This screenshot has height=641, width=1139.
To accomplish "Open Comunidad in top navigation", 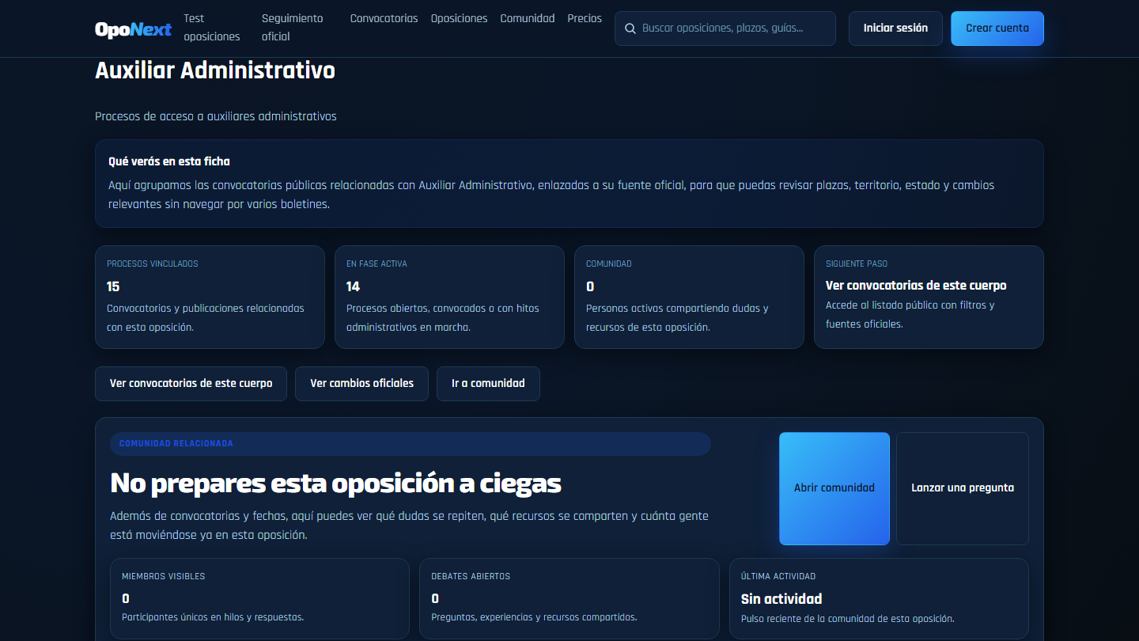I will point(528,18).
